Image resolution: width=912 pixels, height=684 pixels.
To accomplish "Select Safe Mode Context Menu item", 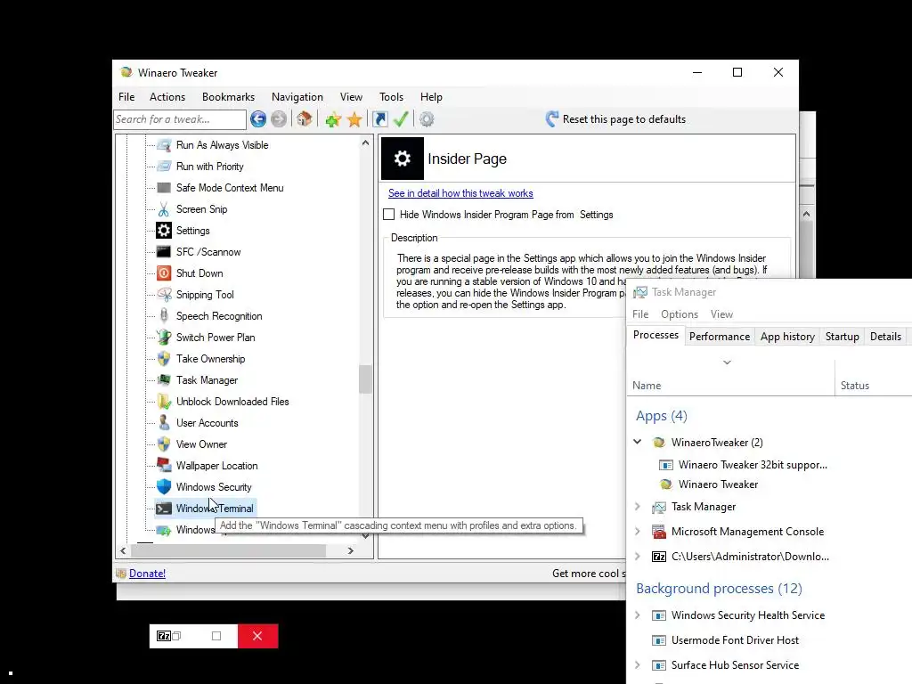I will point(230,188).
